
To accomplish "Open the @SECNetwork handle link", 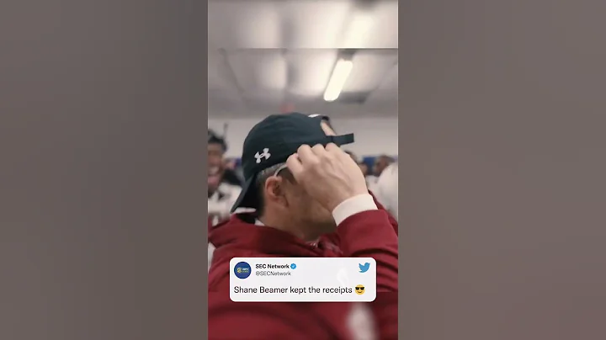I will [273, 274].
